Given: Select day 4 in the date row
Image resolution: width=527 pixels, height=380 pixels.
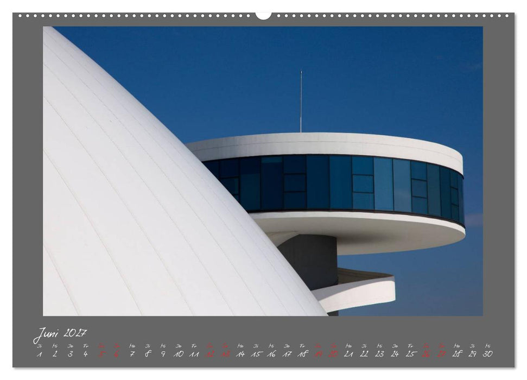Looking at the screenshot, I should [86, 354].
